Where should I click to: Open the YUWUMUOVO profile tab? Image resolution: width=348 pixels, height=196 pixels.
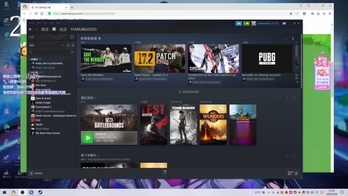pyautogui.click(x=84, y=29)
